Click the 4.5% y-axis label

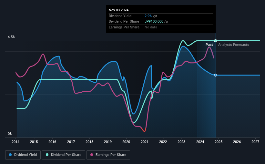(11, 37)
